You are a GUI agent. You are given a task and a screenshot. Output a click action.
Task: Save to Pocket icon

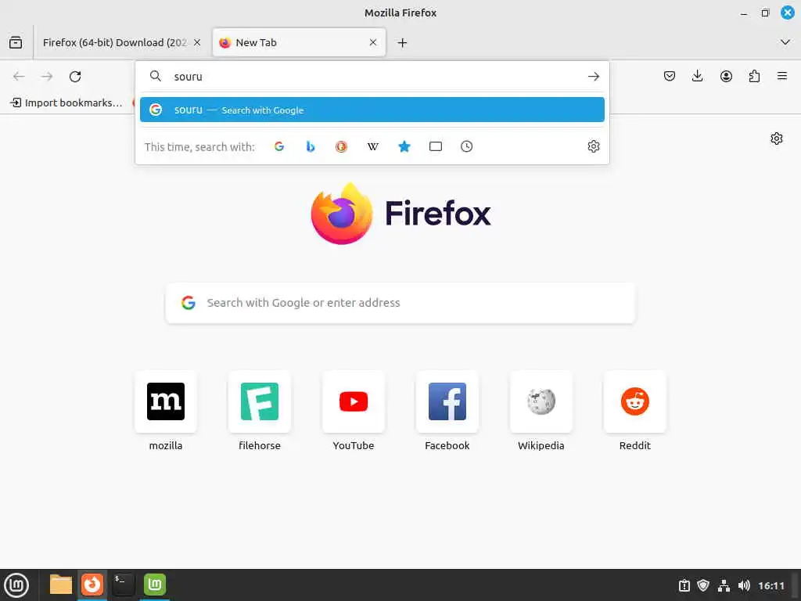tap(670, 77)
